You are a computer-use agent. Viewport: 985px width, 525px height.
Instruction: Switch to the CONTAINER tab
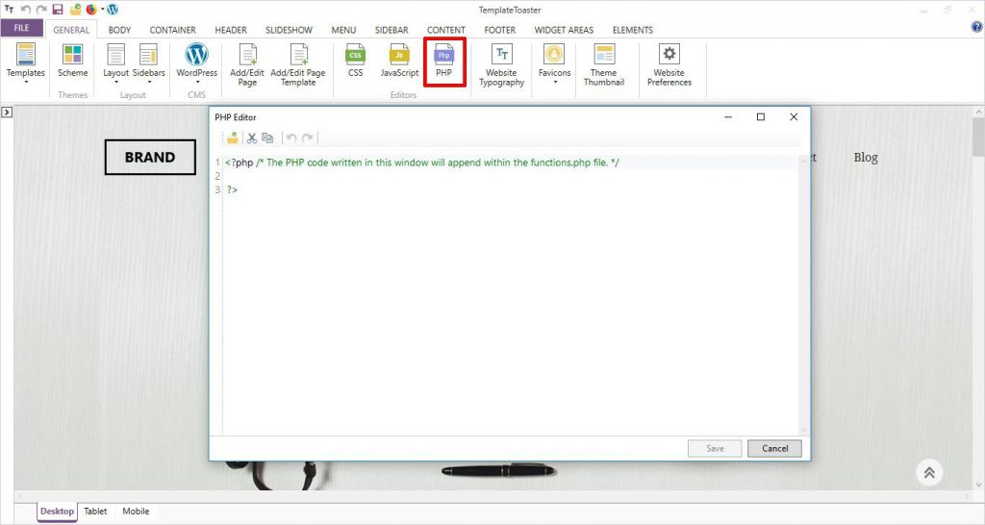tap(173, 30)
